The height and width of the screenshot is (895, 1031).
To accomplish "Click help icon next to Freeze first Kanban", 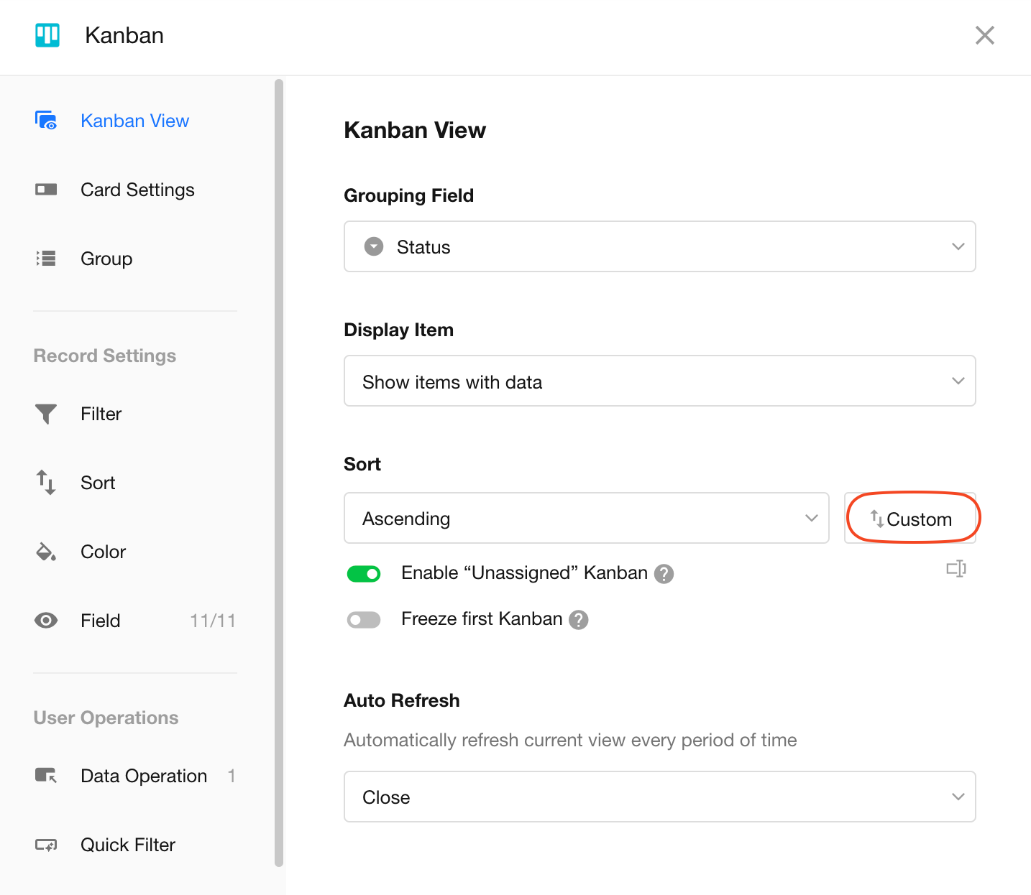I will (579, 620).
